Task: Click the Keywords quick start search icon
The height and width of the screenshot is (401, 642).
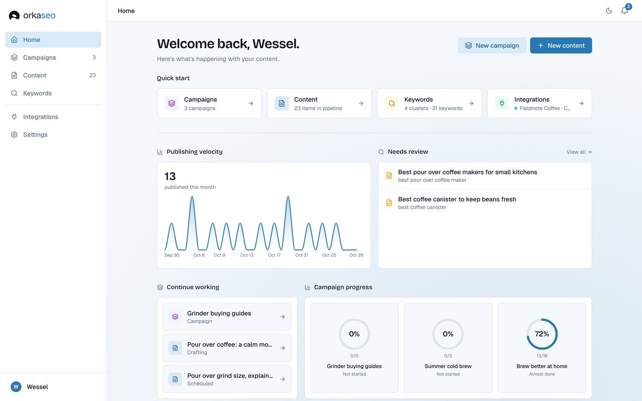Action: [x=392, y=103]
